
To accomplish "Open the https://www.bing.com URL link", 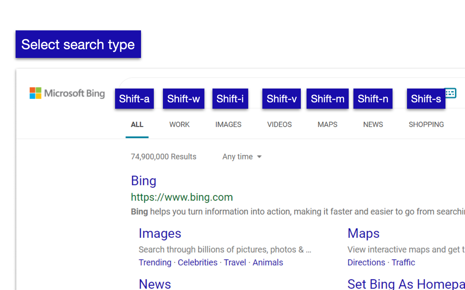I will click(x=182, y=197).
